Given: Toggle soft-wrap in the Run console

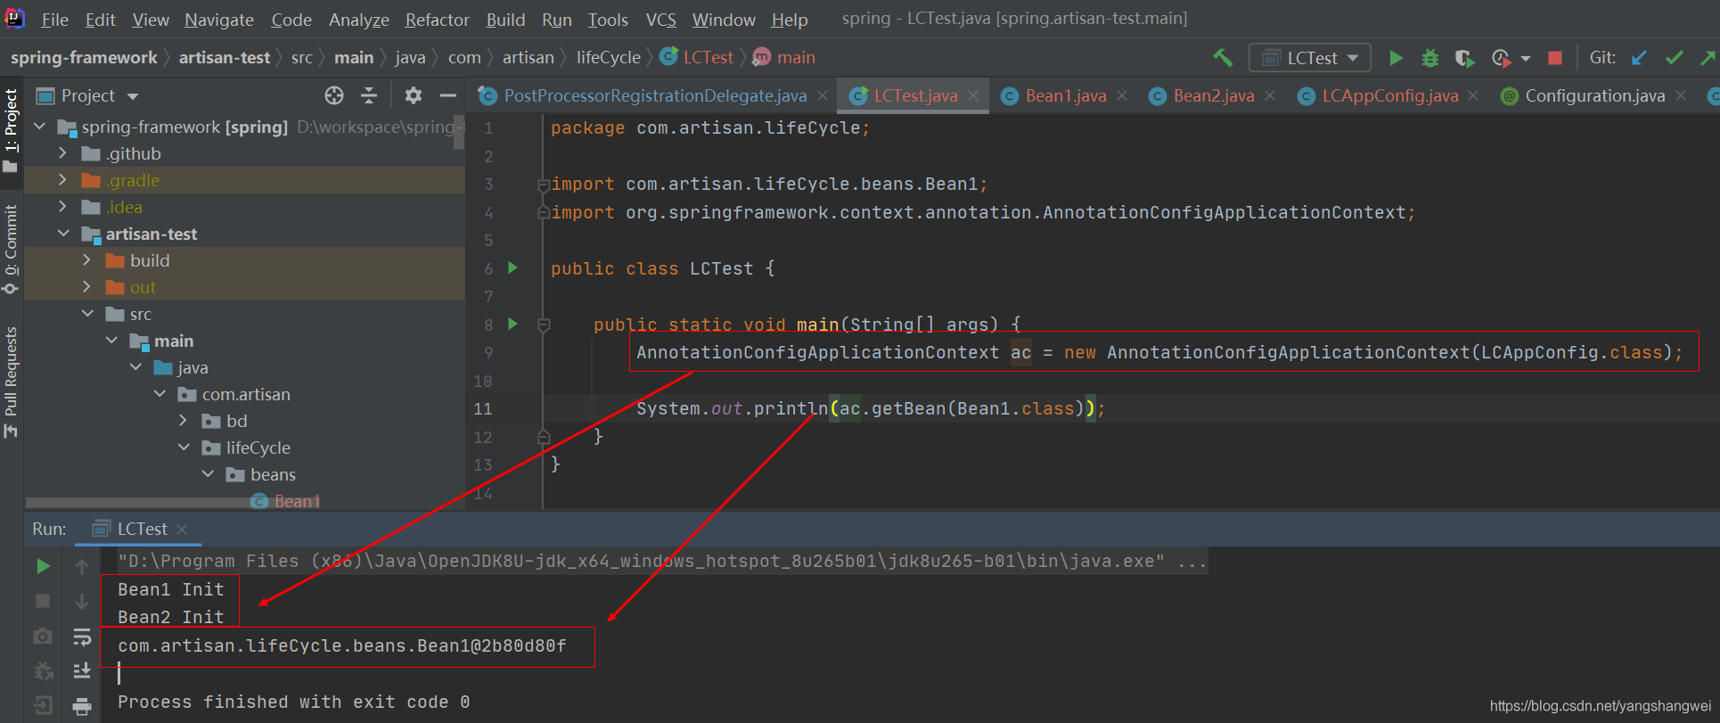Looking at the screenshot, I should (x=82, y=637).
